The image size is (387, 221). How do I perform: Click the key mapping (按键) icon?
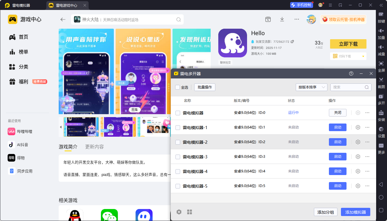[x=381, y=14]
